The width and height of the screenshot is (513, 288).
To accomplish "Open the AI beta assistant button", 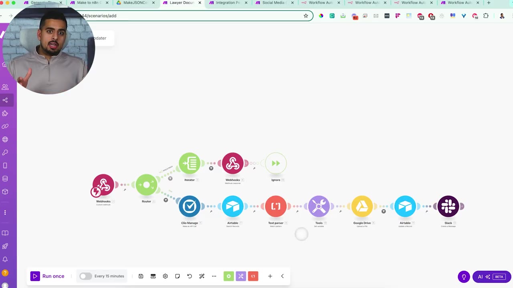I will (492, 277).
